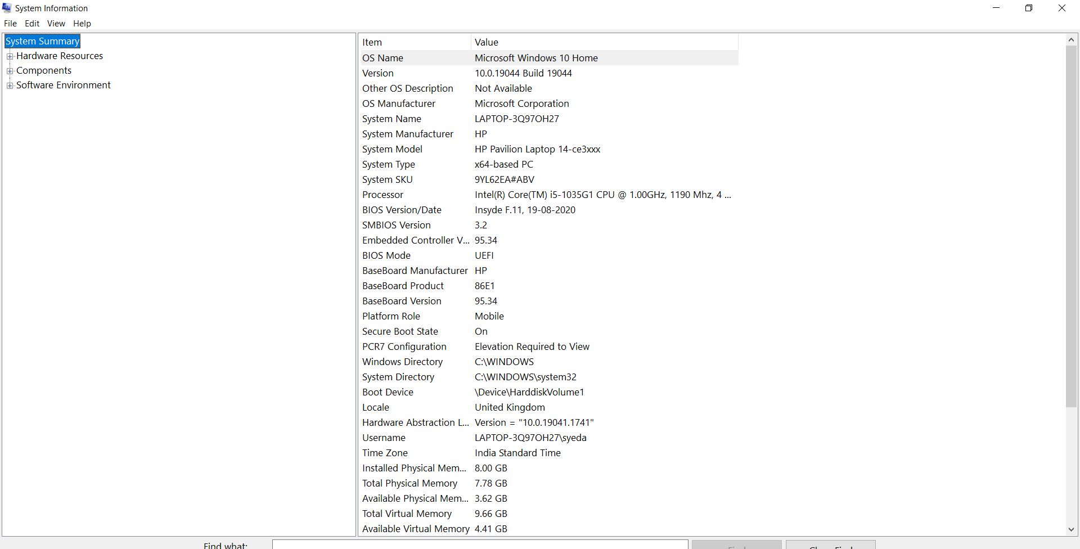Screen dimensions: 1080x549
Task: Click the 7.78 GB total physical memory value
Action: [x=491, y=483]
